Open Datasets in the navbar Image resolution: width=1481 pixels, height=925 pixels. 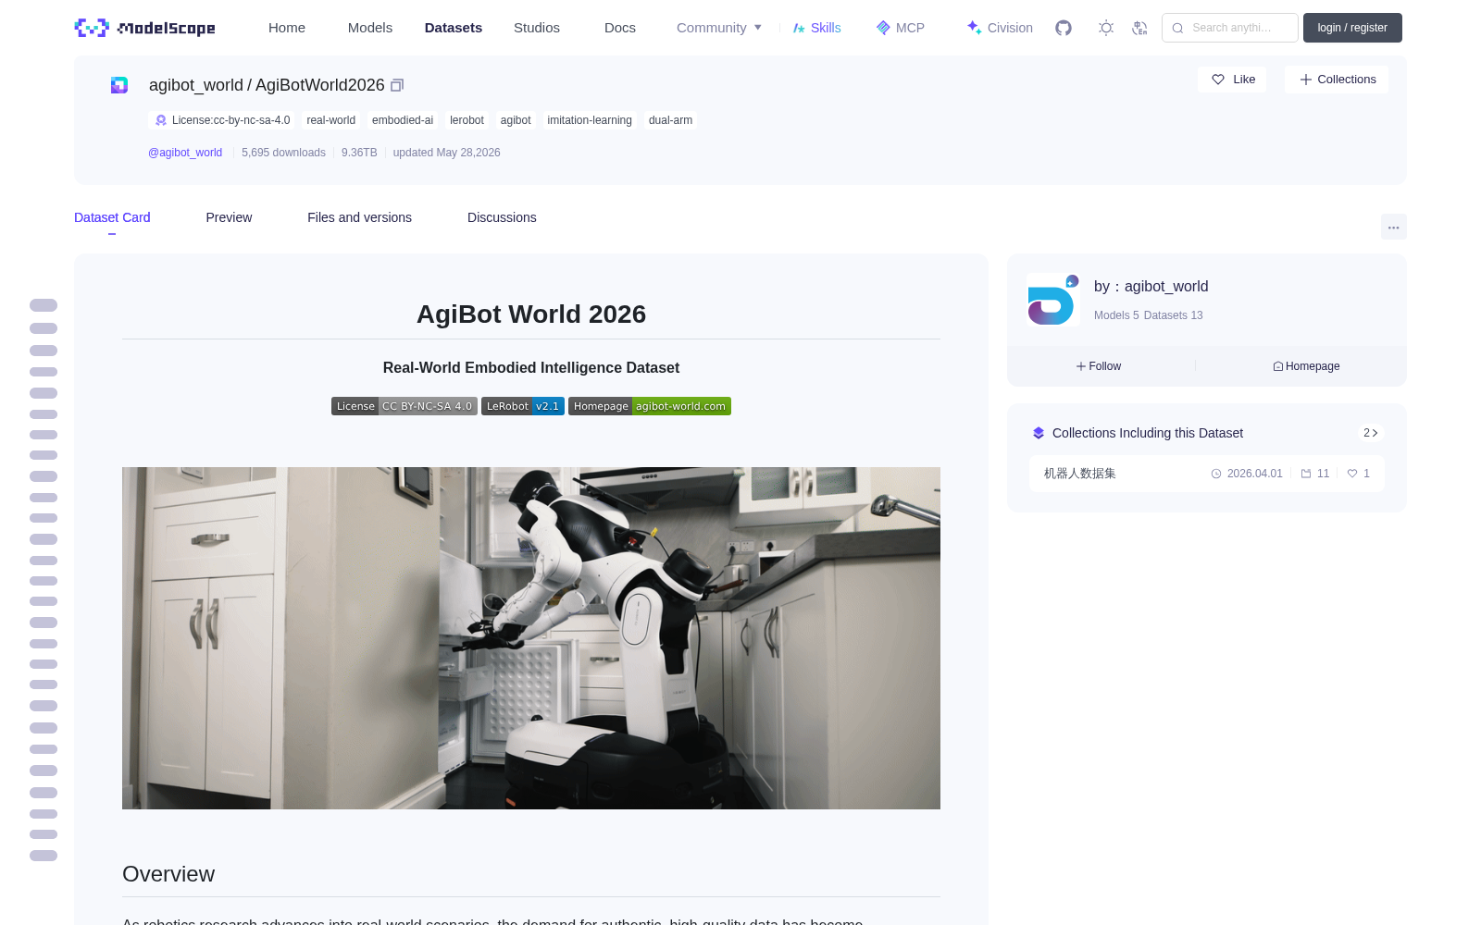(x=454, y=28)
